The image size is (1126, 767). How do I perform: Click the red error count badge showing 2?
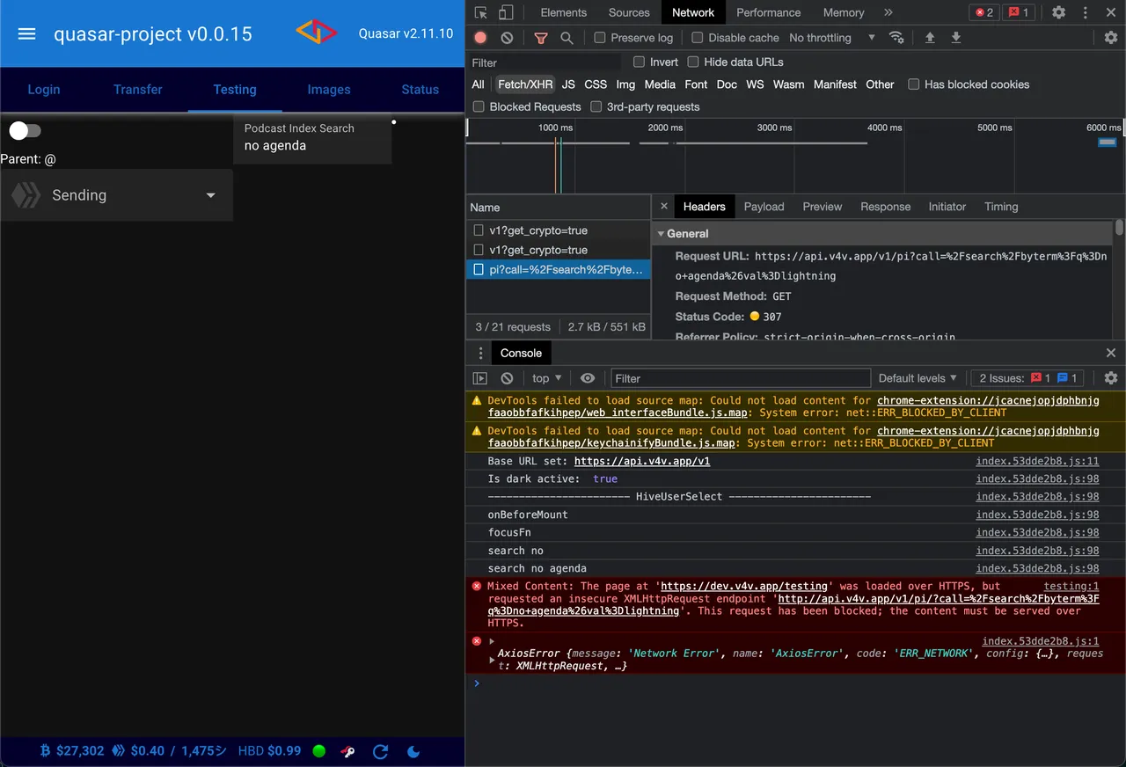pos(983,12)
